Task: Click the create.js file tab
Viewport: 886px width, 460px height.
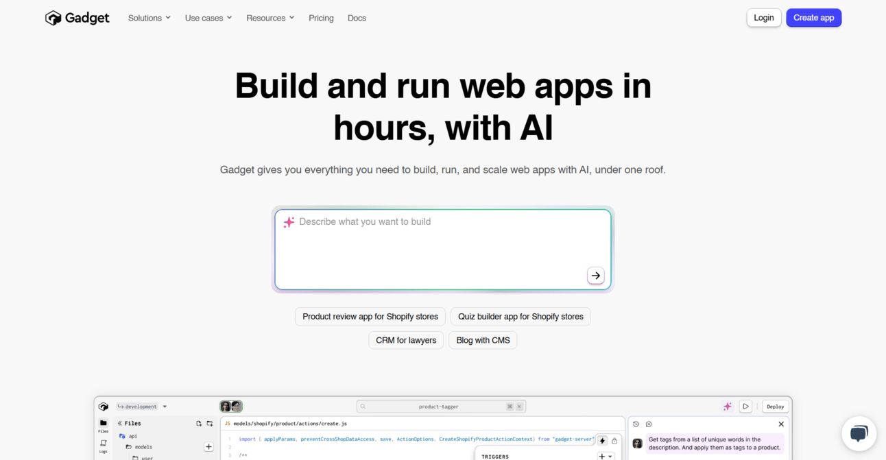Action: 286,424
